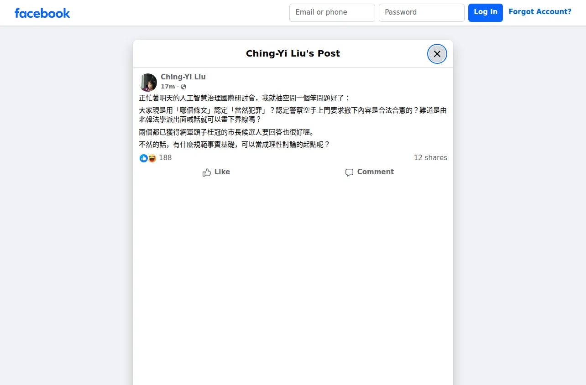Click the Ching-Yi Liu author name

(183, 77)
